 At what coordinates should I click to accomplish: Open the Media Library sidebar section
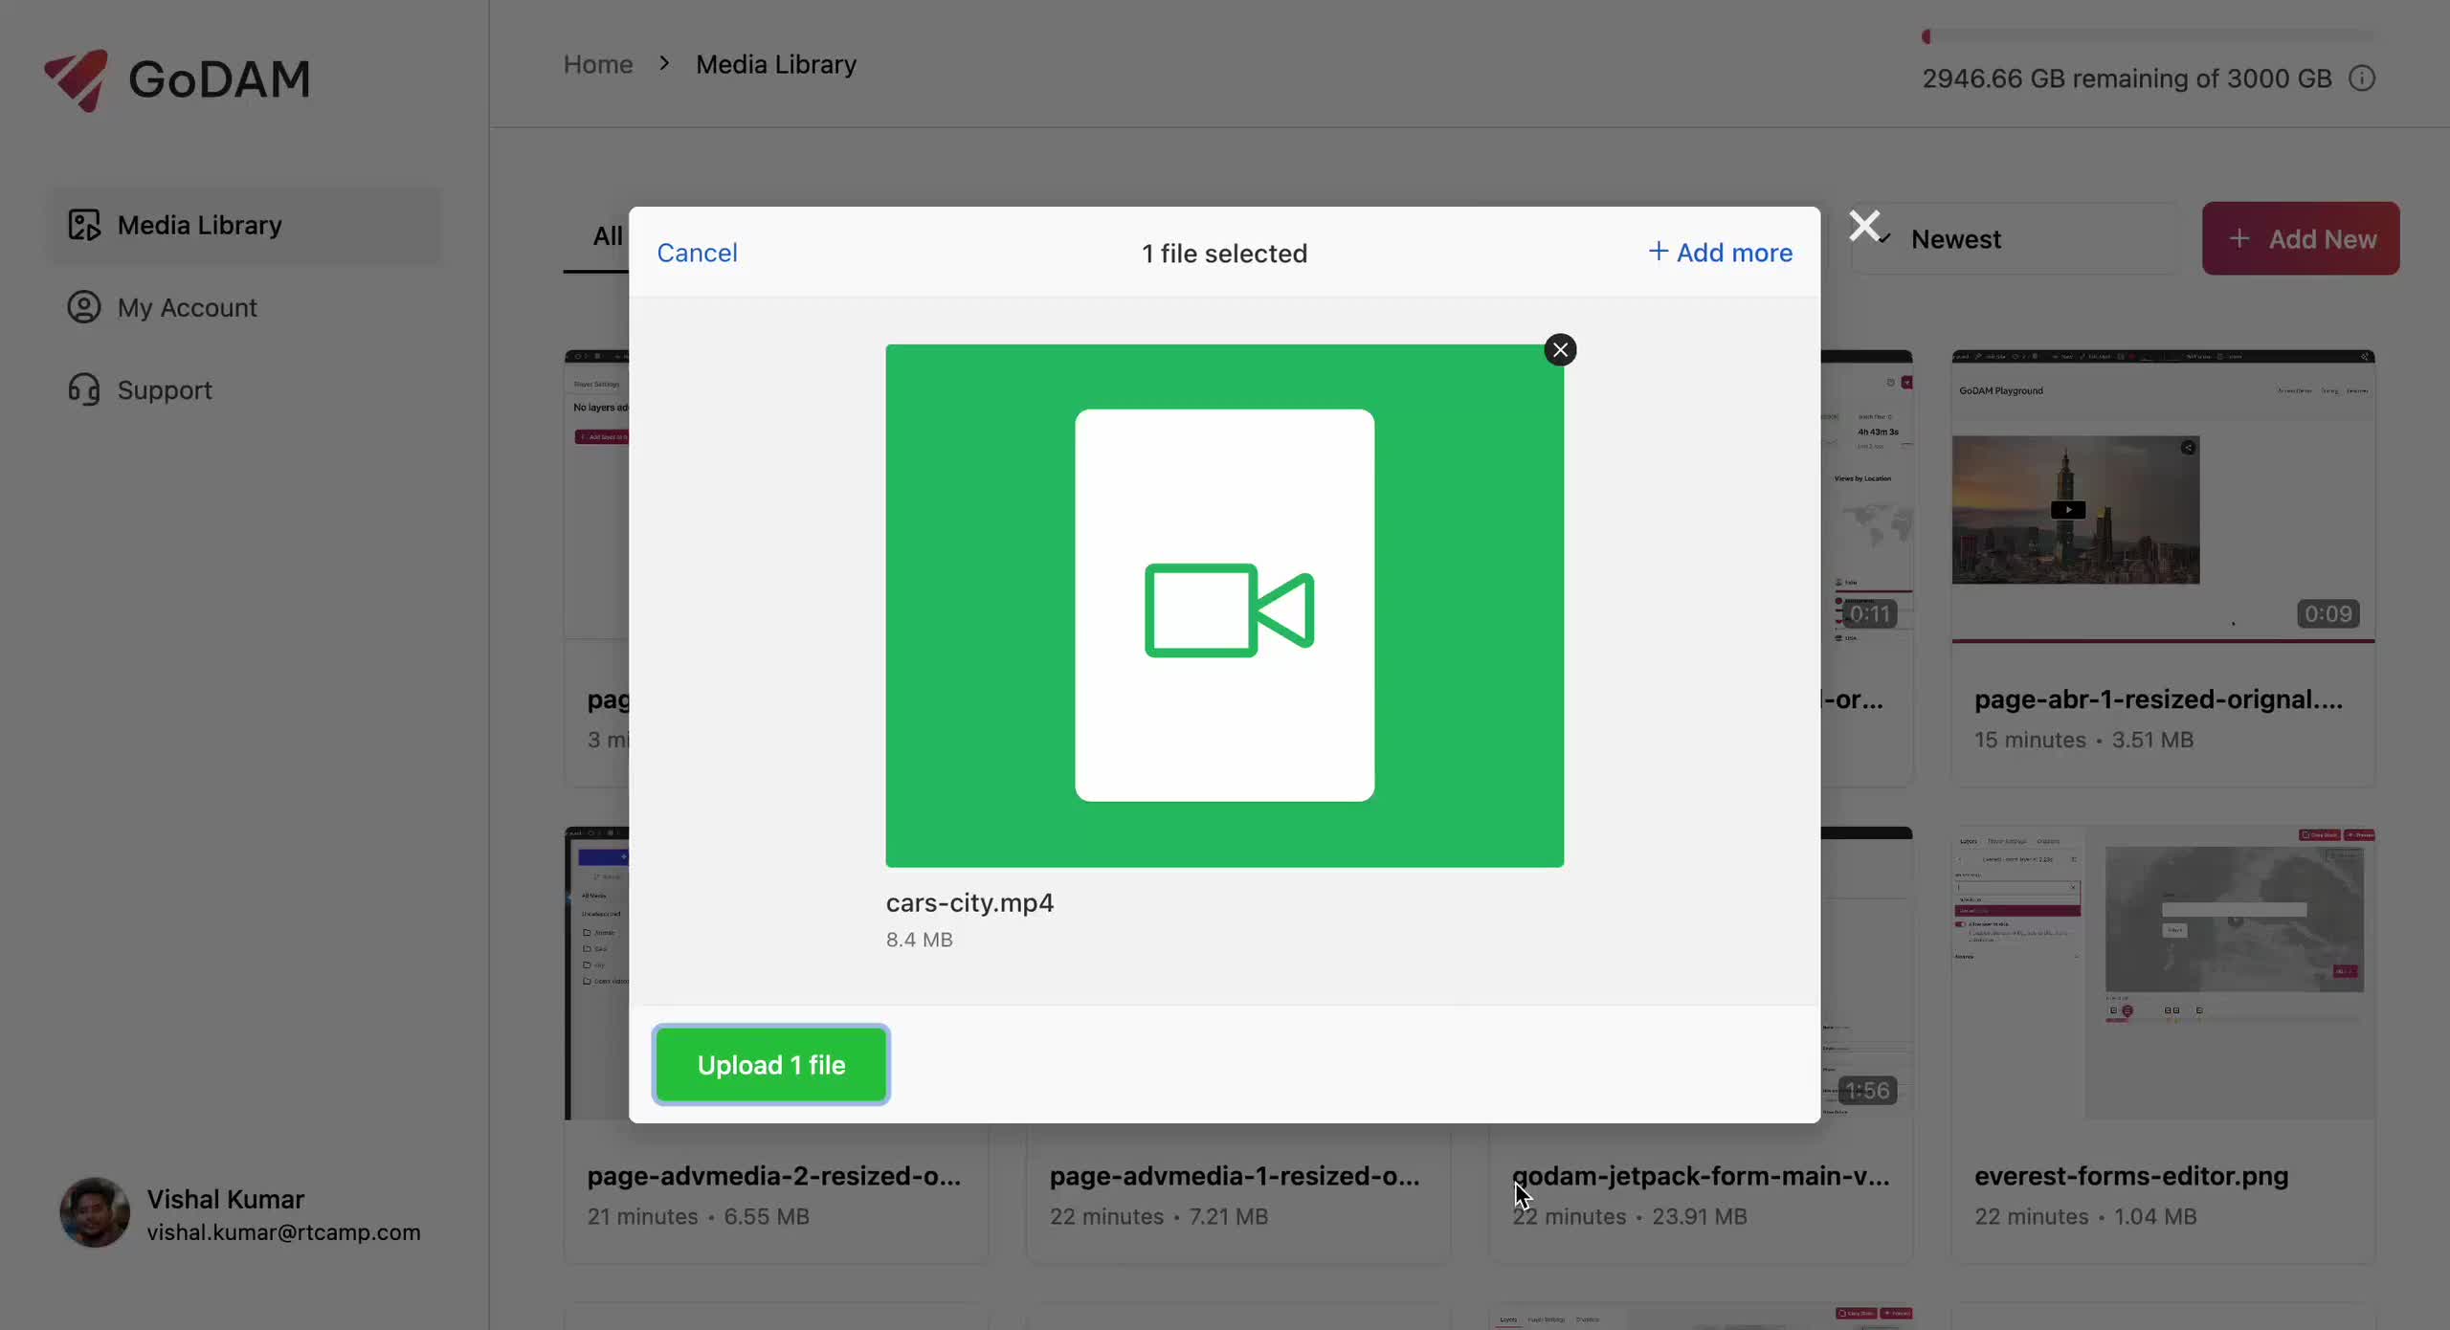[x=199, y=224]
